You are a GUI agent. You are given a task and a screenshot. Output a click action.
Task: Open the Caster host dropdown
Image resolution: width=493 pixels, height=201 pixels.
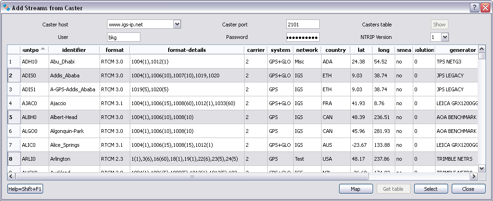(177, 24)
